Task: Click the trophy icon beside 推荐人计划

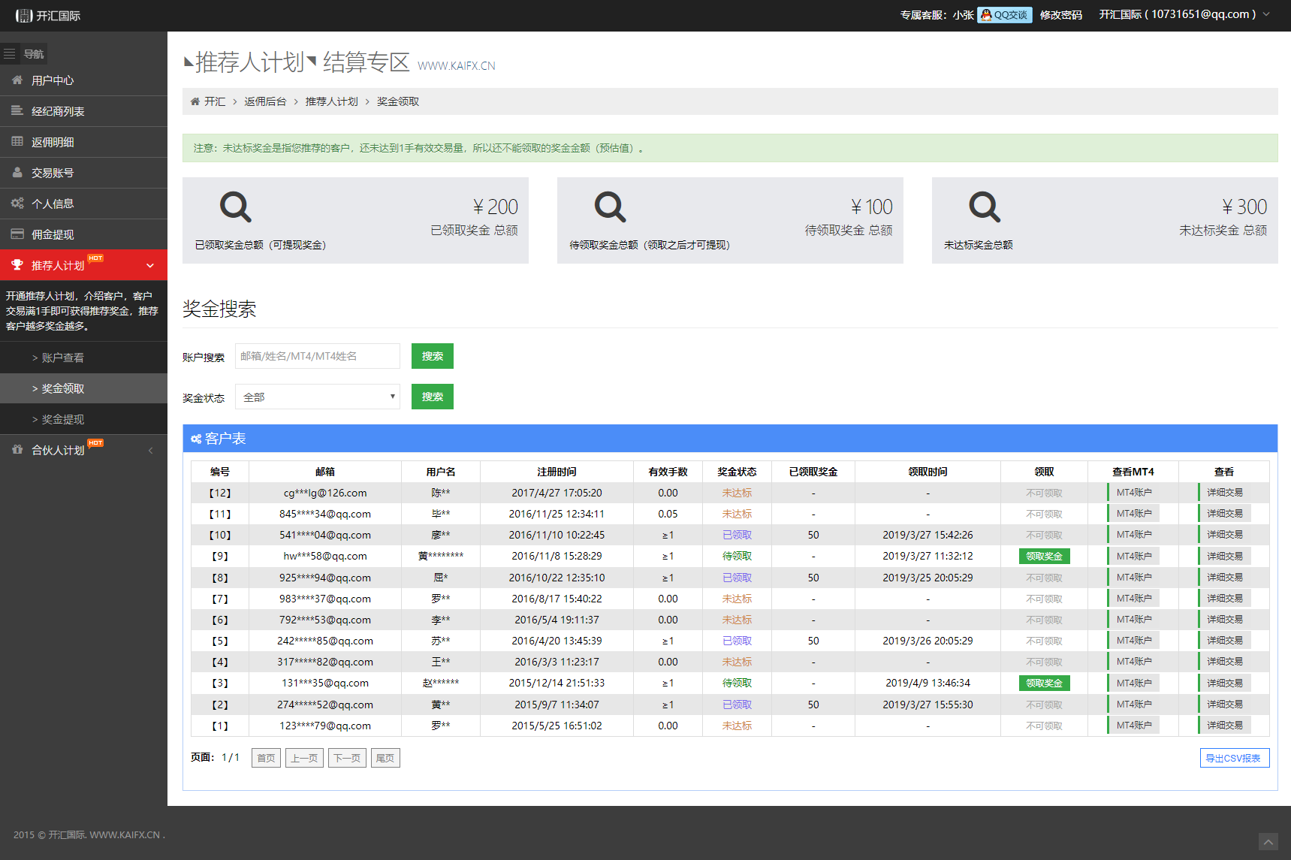Action: click(17, 264)
